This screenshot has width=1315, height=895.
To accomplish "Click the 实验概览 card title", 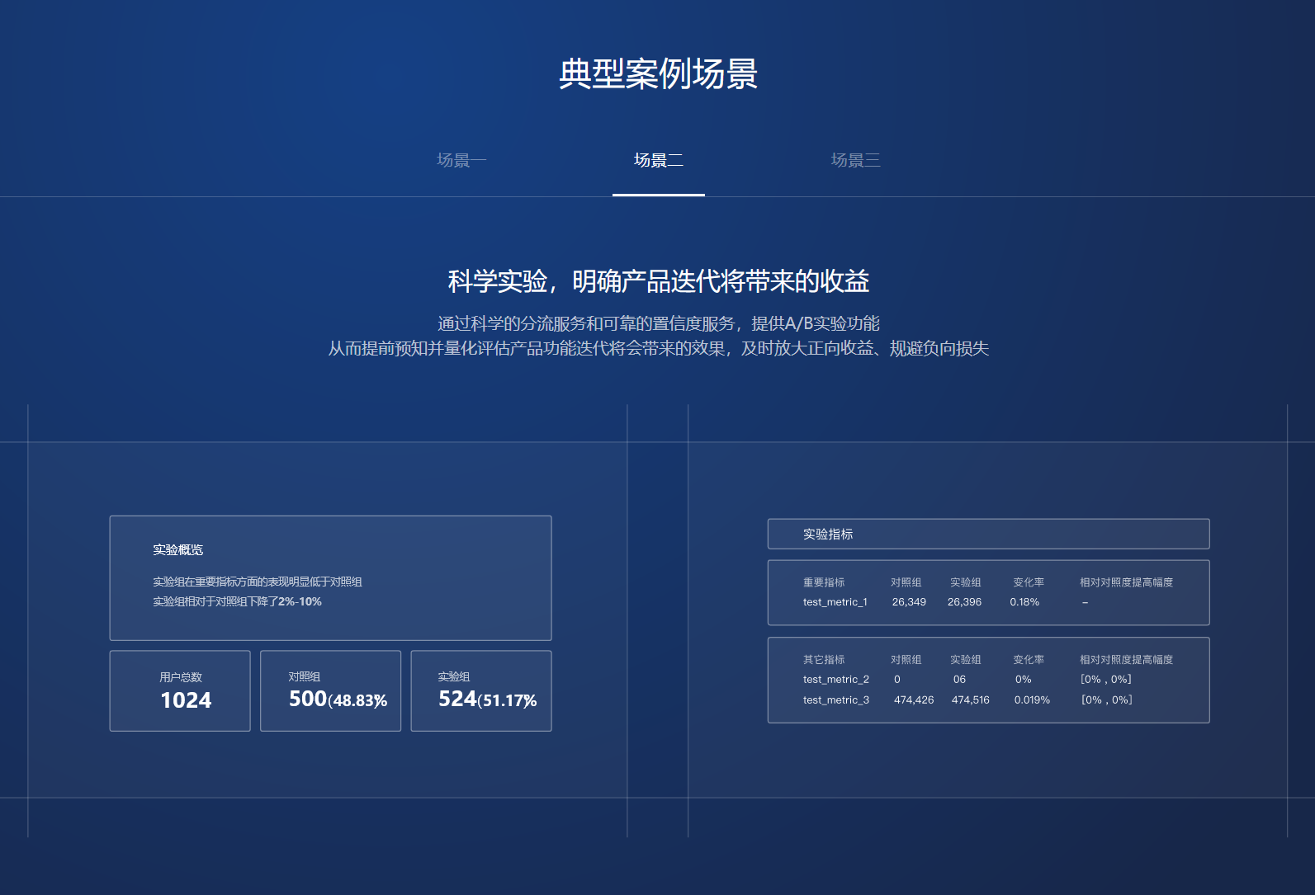I will pyautogui.click(x=177, y=550).
